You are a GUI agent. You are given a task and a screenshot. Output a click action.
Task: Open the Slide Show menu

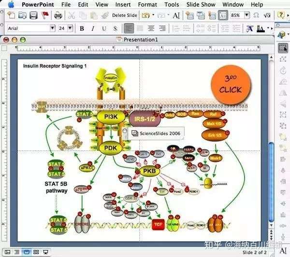(x=201, y=4)
